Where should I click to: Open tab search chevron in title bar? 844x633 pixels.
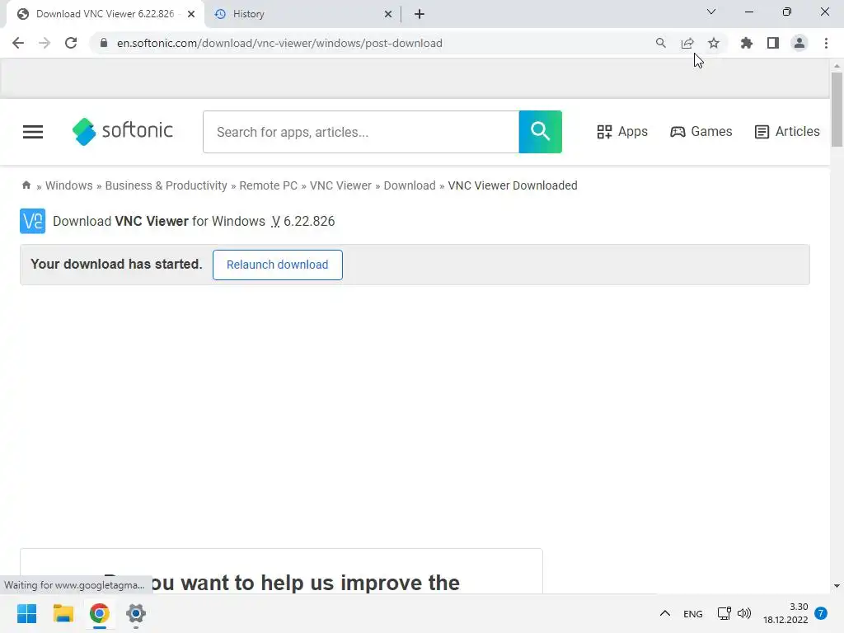pyautogui.click(x=711, y=12)
